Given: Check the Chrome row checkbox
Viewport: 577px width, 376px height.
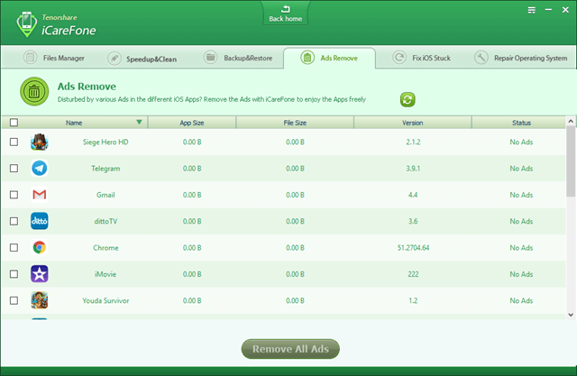Looking at the screenshot, I should coord(14,248).
